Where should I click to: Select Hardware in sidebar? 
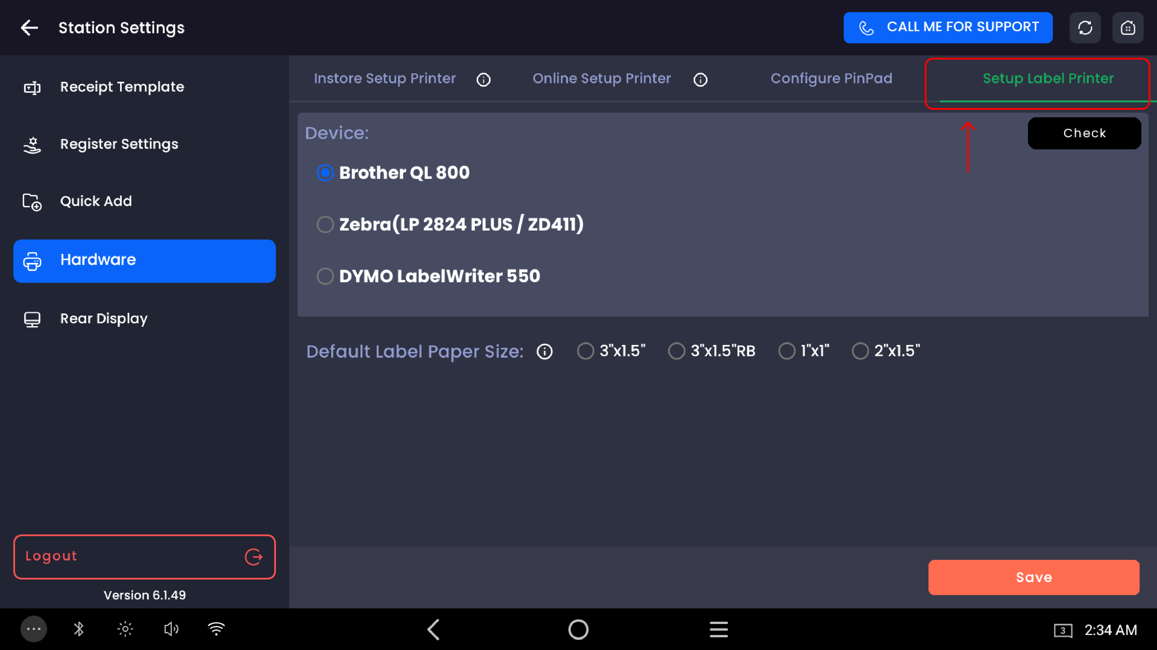(x=144, y=261)
